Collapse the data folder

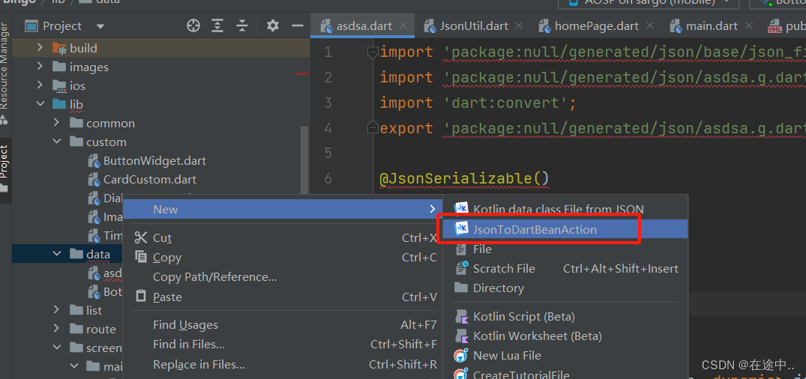pos(57,254)
